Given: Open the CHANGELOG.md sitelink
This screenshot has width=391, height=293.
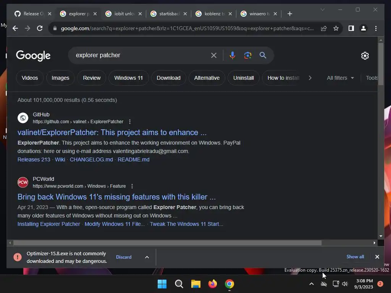Looking at the screenshot, I should [91, 159].
